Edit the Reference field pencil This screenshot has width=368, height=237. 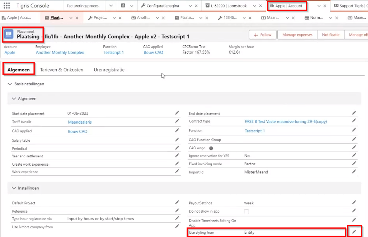(177, 210)
